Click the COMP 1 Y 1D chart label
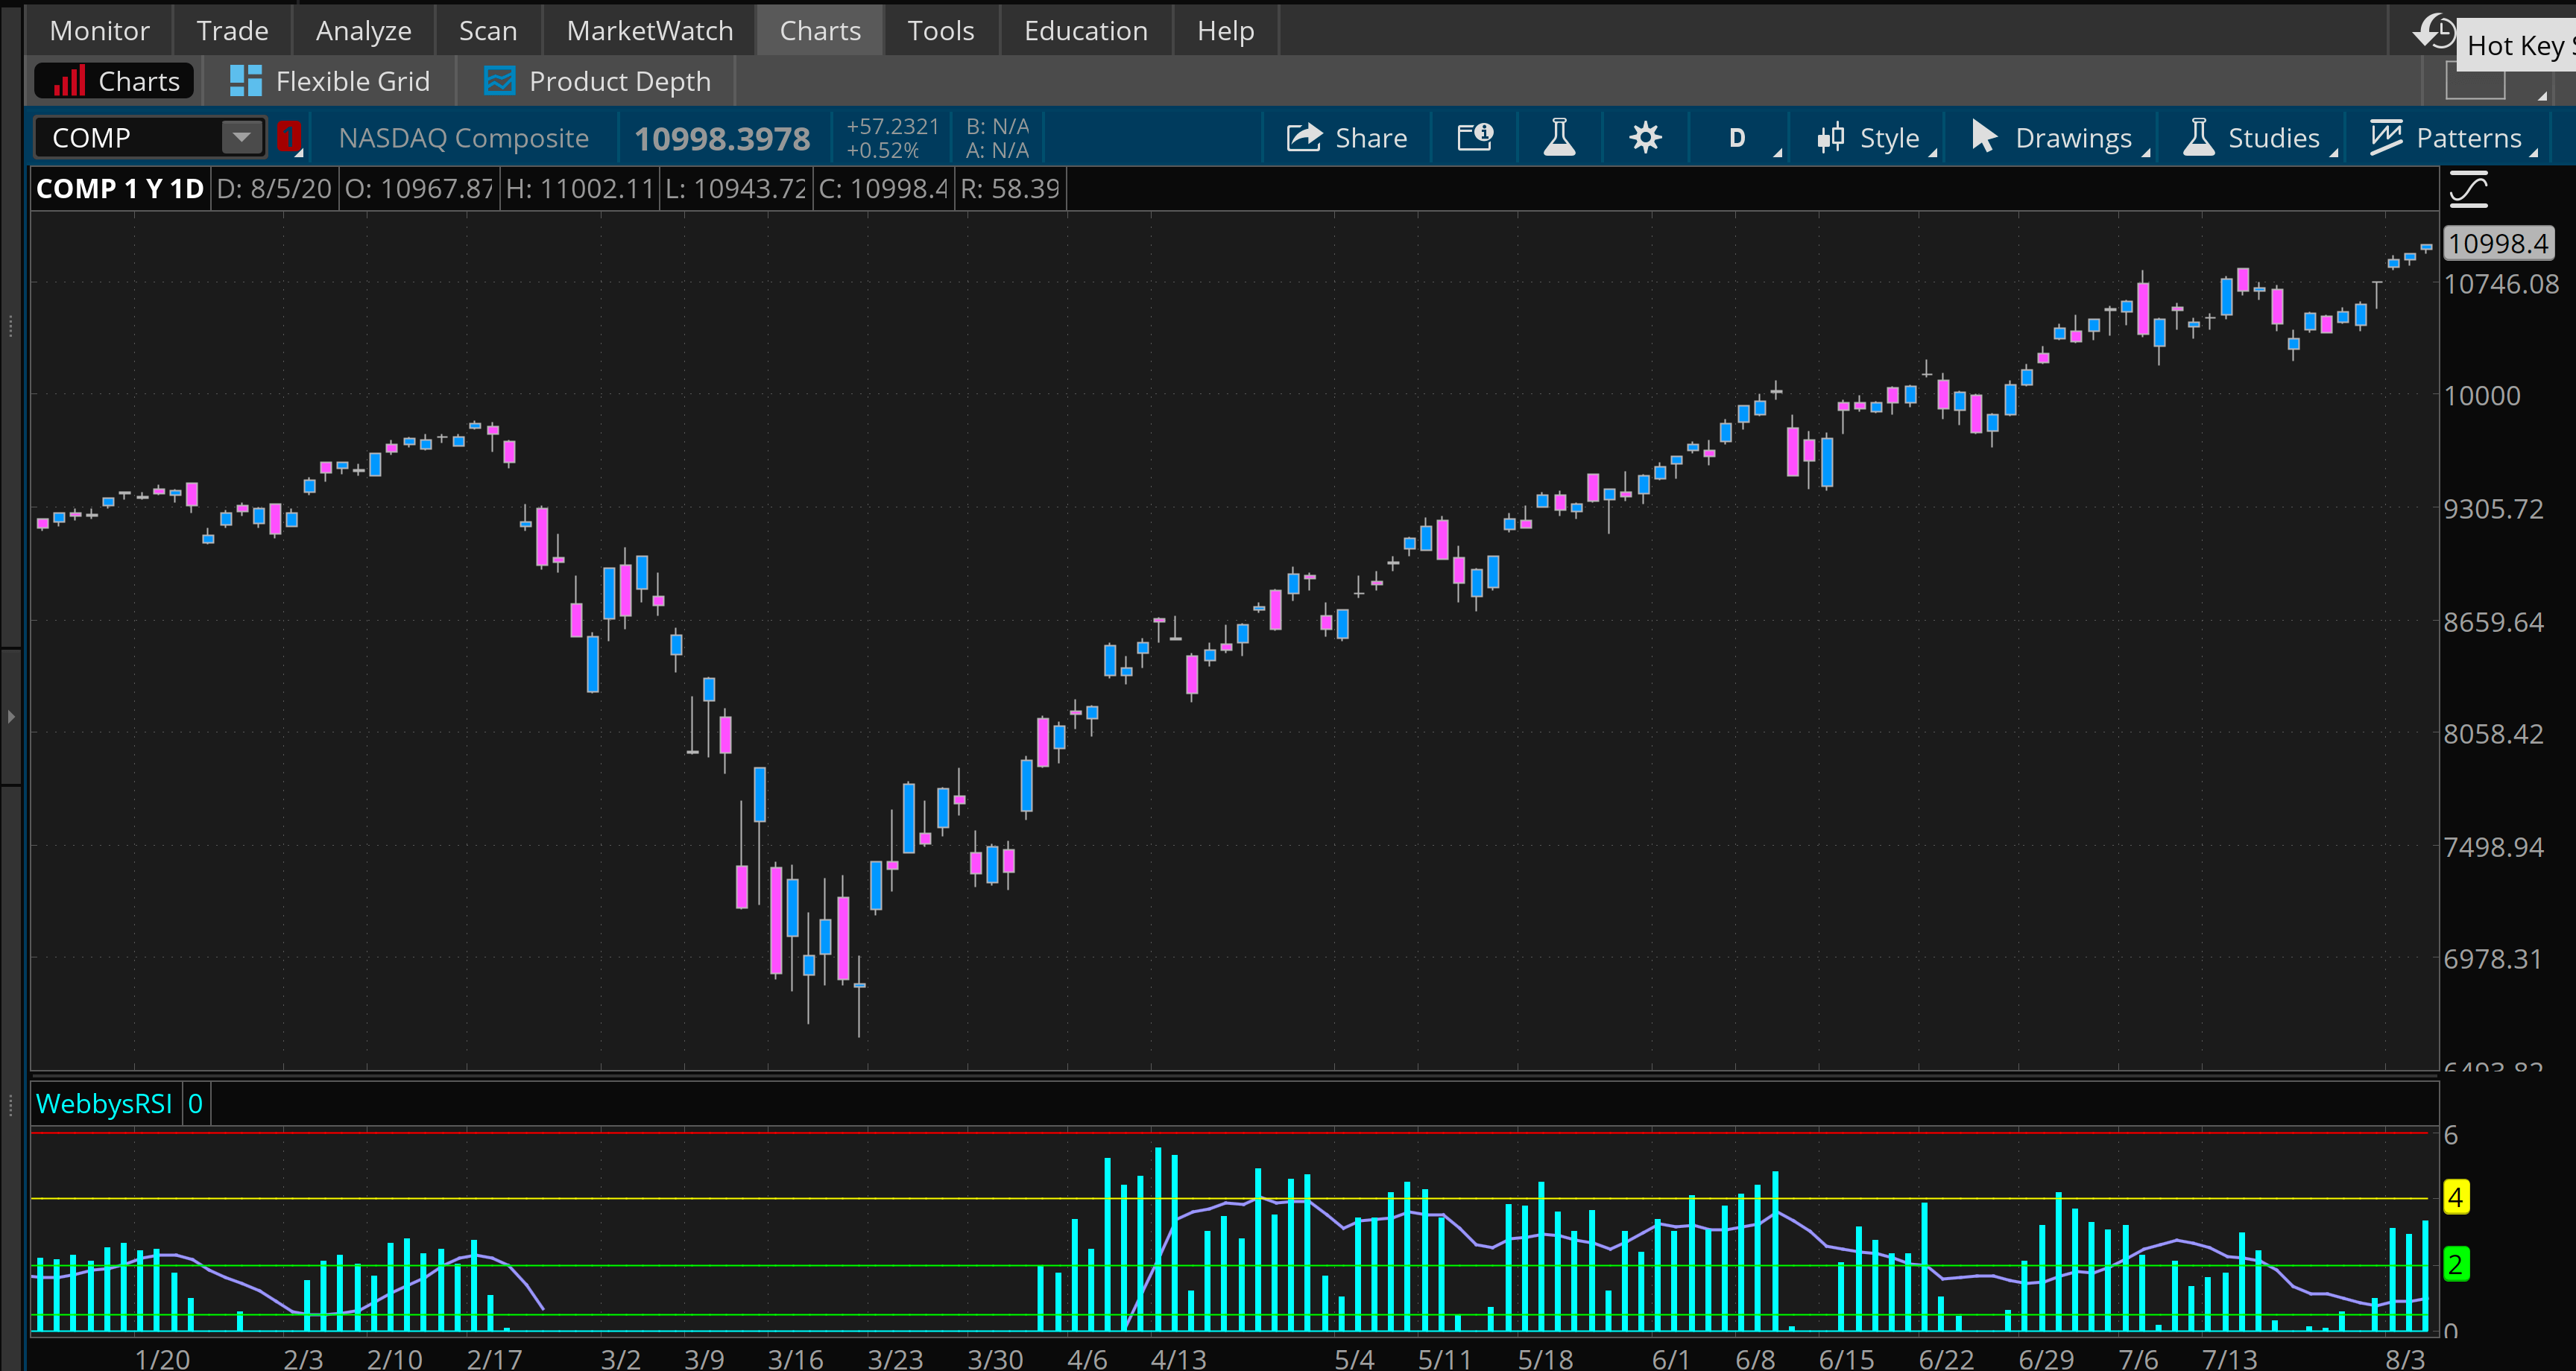 [119, 188]
